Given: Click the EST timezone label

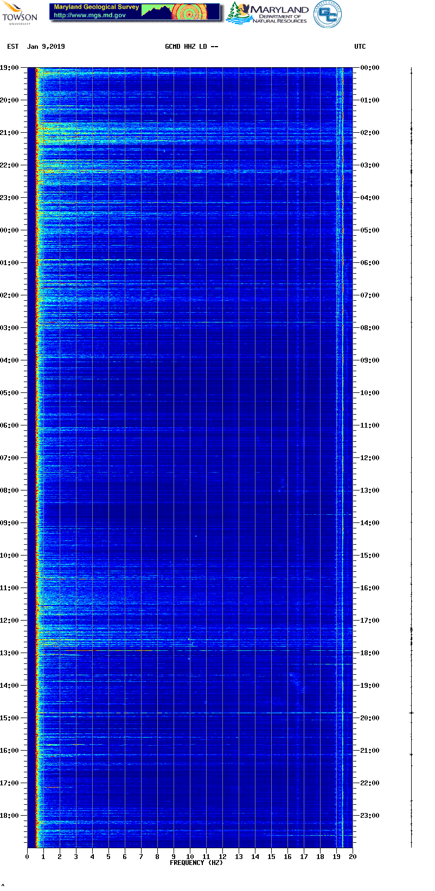Looking at the screenshot, I should [13, 47].
